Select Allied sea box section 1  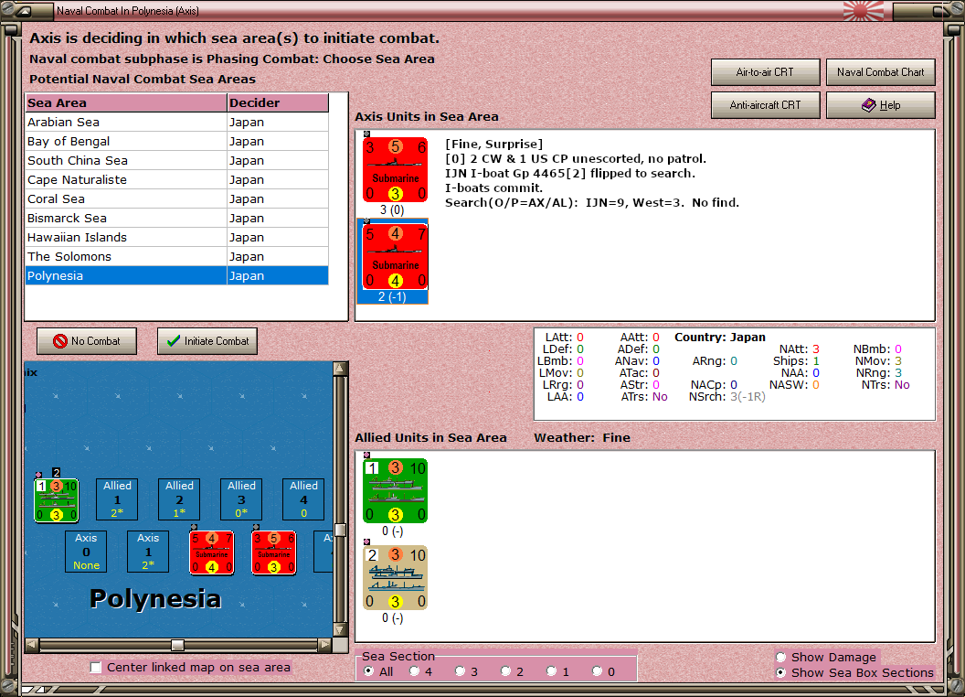pos(117,499)
